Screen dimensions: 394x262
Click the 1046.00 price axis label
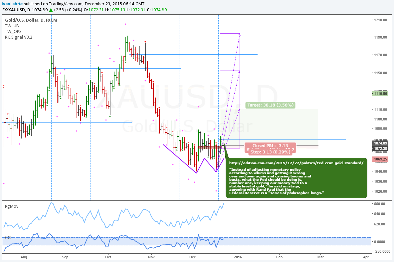pos(380,171)
